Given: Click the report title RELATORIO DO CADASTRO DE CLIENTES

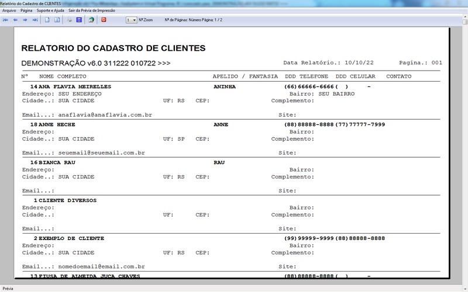Looking at the screenshot, I should pos(113,48).
